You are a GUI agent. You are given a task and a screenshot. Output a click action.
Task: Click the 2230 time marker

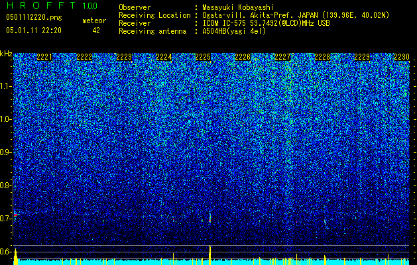pyautogui.click(x=402, y=57)
